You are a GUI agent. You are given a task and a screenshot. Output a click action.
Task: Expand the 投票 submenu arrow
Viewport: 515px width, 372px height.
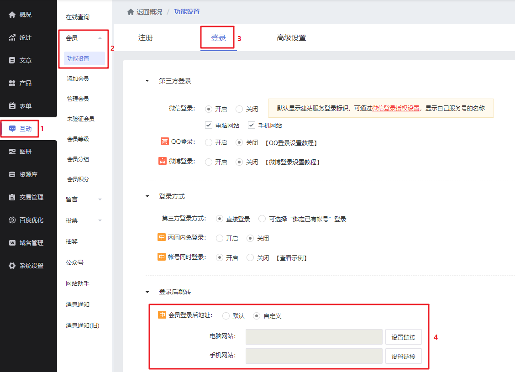tap(100, 220)
